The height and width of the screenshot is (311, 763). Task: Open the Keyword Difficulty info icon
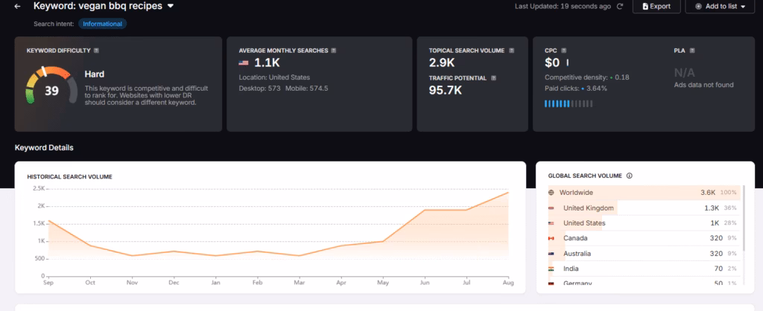97,51
